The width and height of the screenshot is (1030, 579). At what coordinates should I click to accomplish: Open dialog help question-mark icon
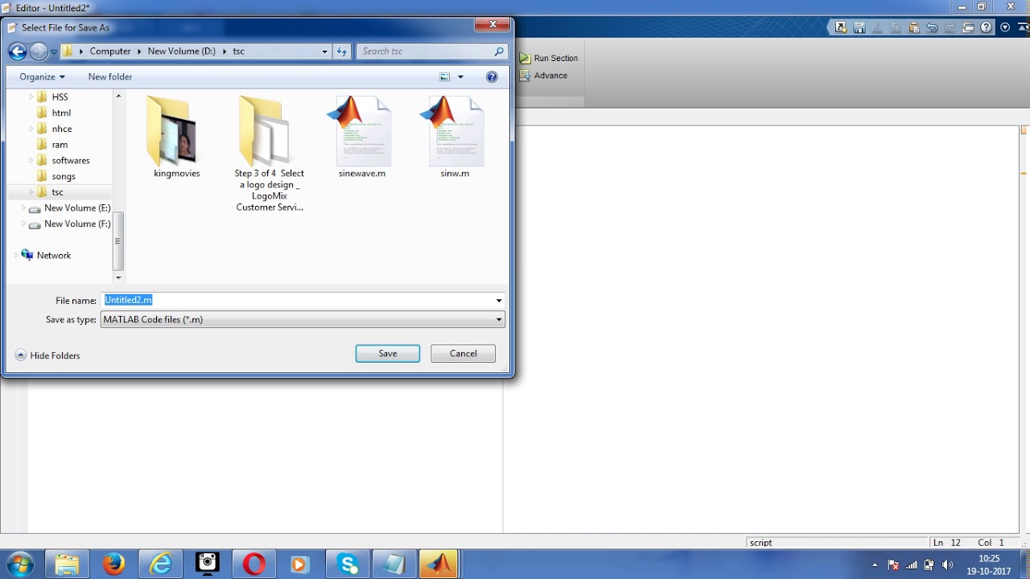pos(492,77)
